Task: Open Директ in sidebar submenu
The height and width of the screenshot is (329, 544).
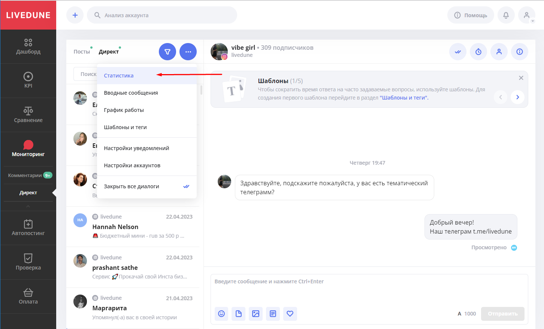Action: pos(28,193)
